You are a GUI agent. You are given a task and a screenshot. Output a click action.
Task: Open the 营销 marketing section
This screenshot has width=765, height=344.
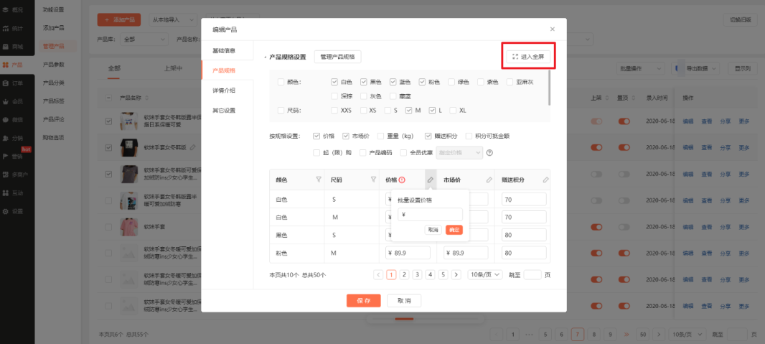[13, 156]
